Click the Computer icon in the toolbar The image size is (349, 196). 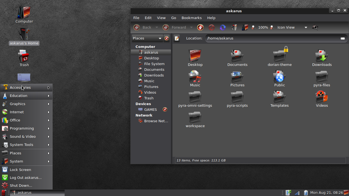pyautogui.click(x=245, y=27)
